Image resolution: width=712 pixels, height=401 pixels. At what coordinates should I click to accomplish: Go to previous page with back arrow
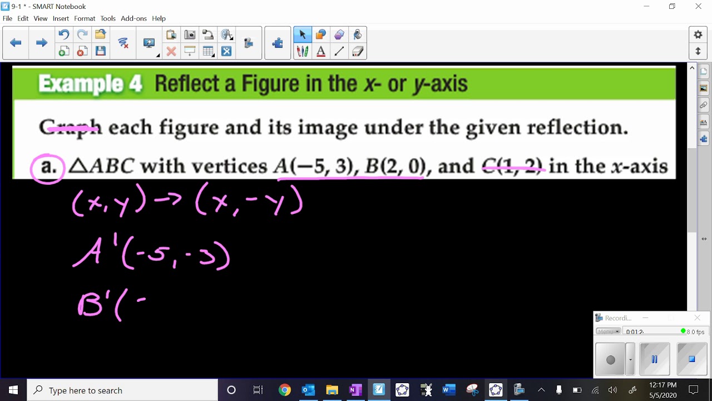click(16, 43)
